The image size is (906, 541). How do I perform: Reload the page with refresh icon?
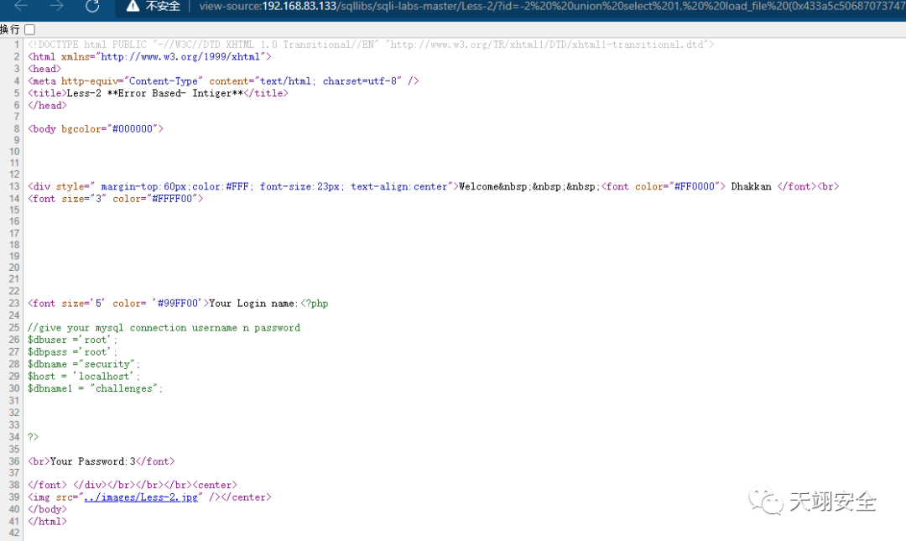tap(92, 6)
